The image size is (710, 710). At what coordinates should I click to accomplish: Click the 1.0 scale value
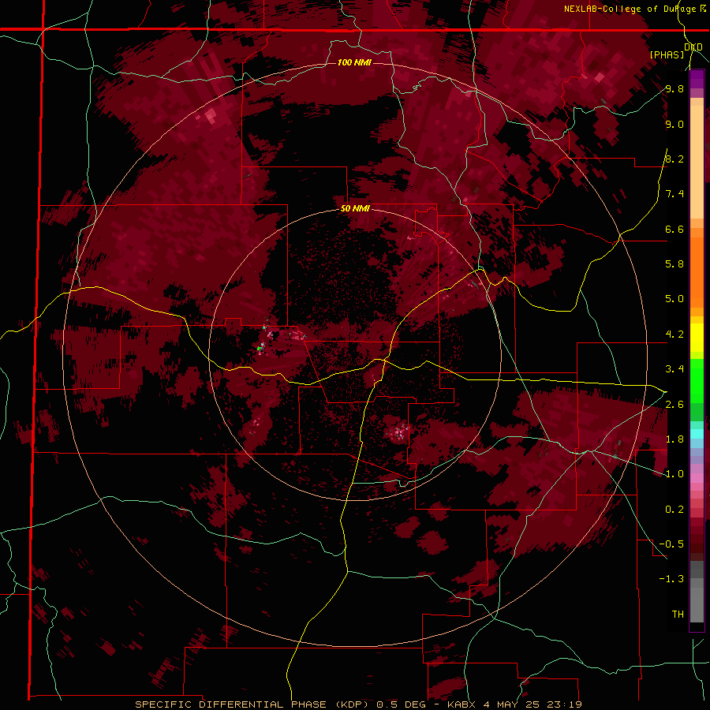pos(674,474)
